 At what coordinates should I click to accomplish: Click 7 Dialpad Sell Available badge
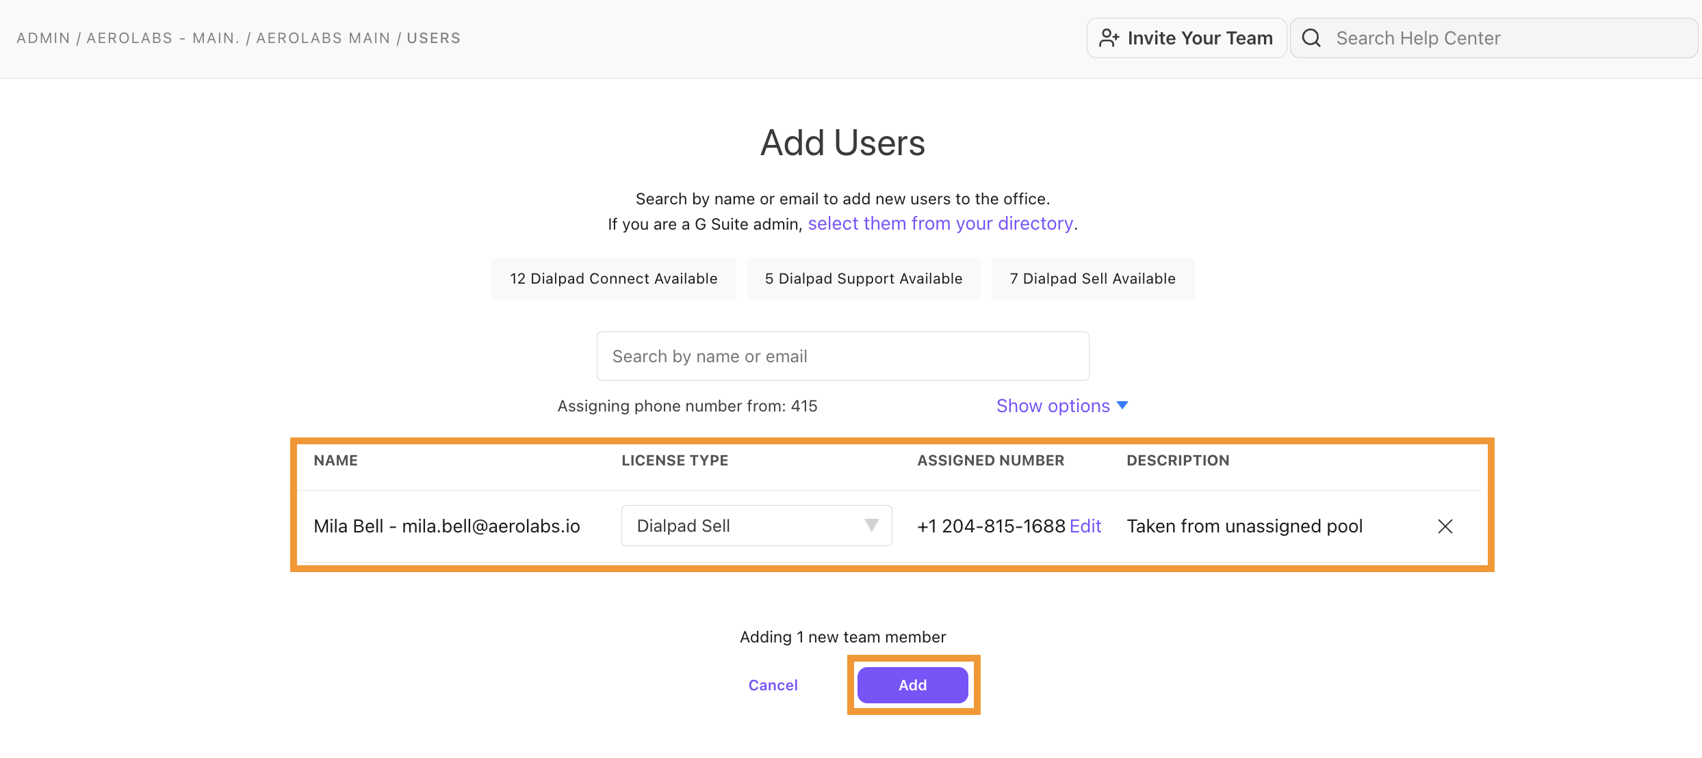pyautogui.click(x=1092, y=279)
